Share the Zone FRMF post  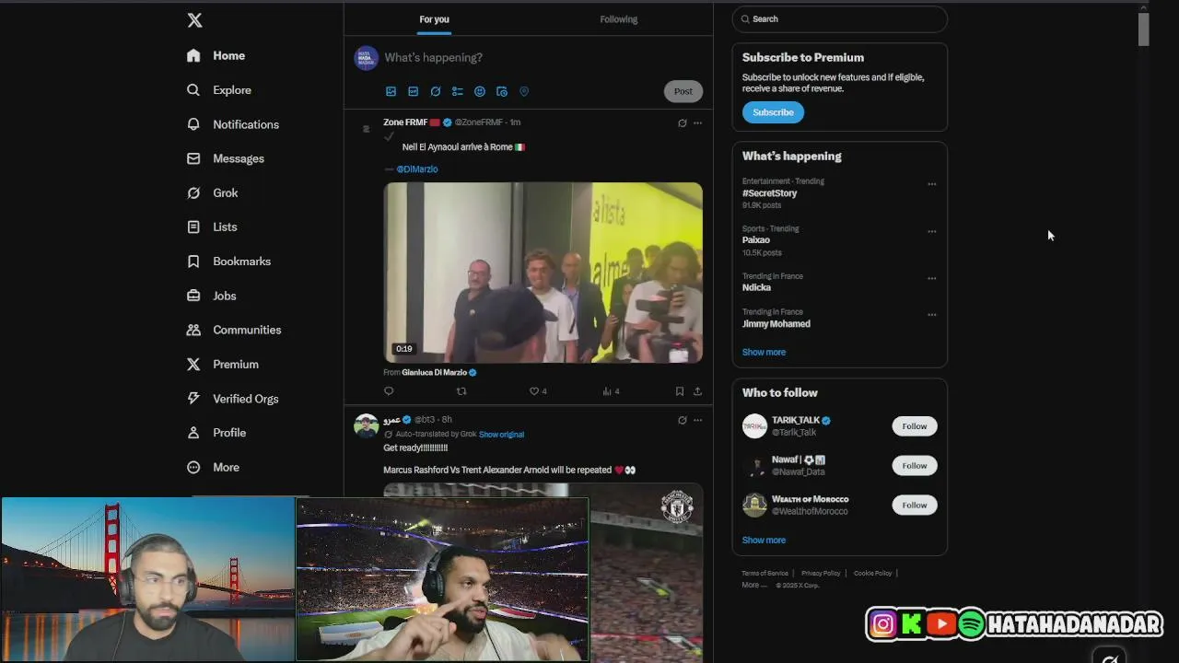point(697,391)
